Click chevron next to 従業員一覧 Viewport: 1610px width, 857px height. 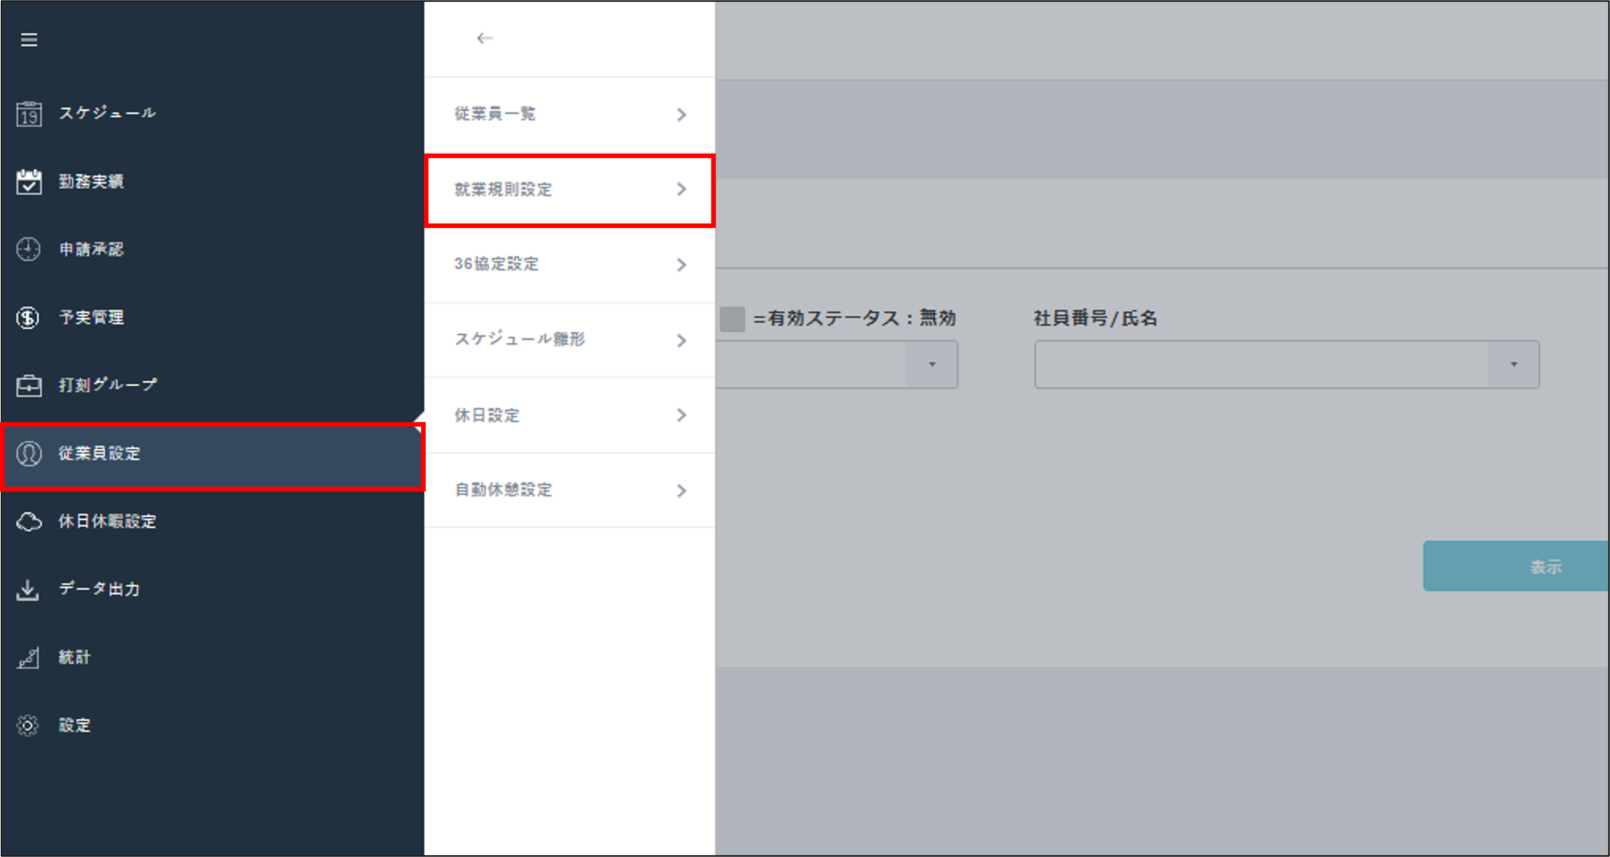[x=682, y=114]
